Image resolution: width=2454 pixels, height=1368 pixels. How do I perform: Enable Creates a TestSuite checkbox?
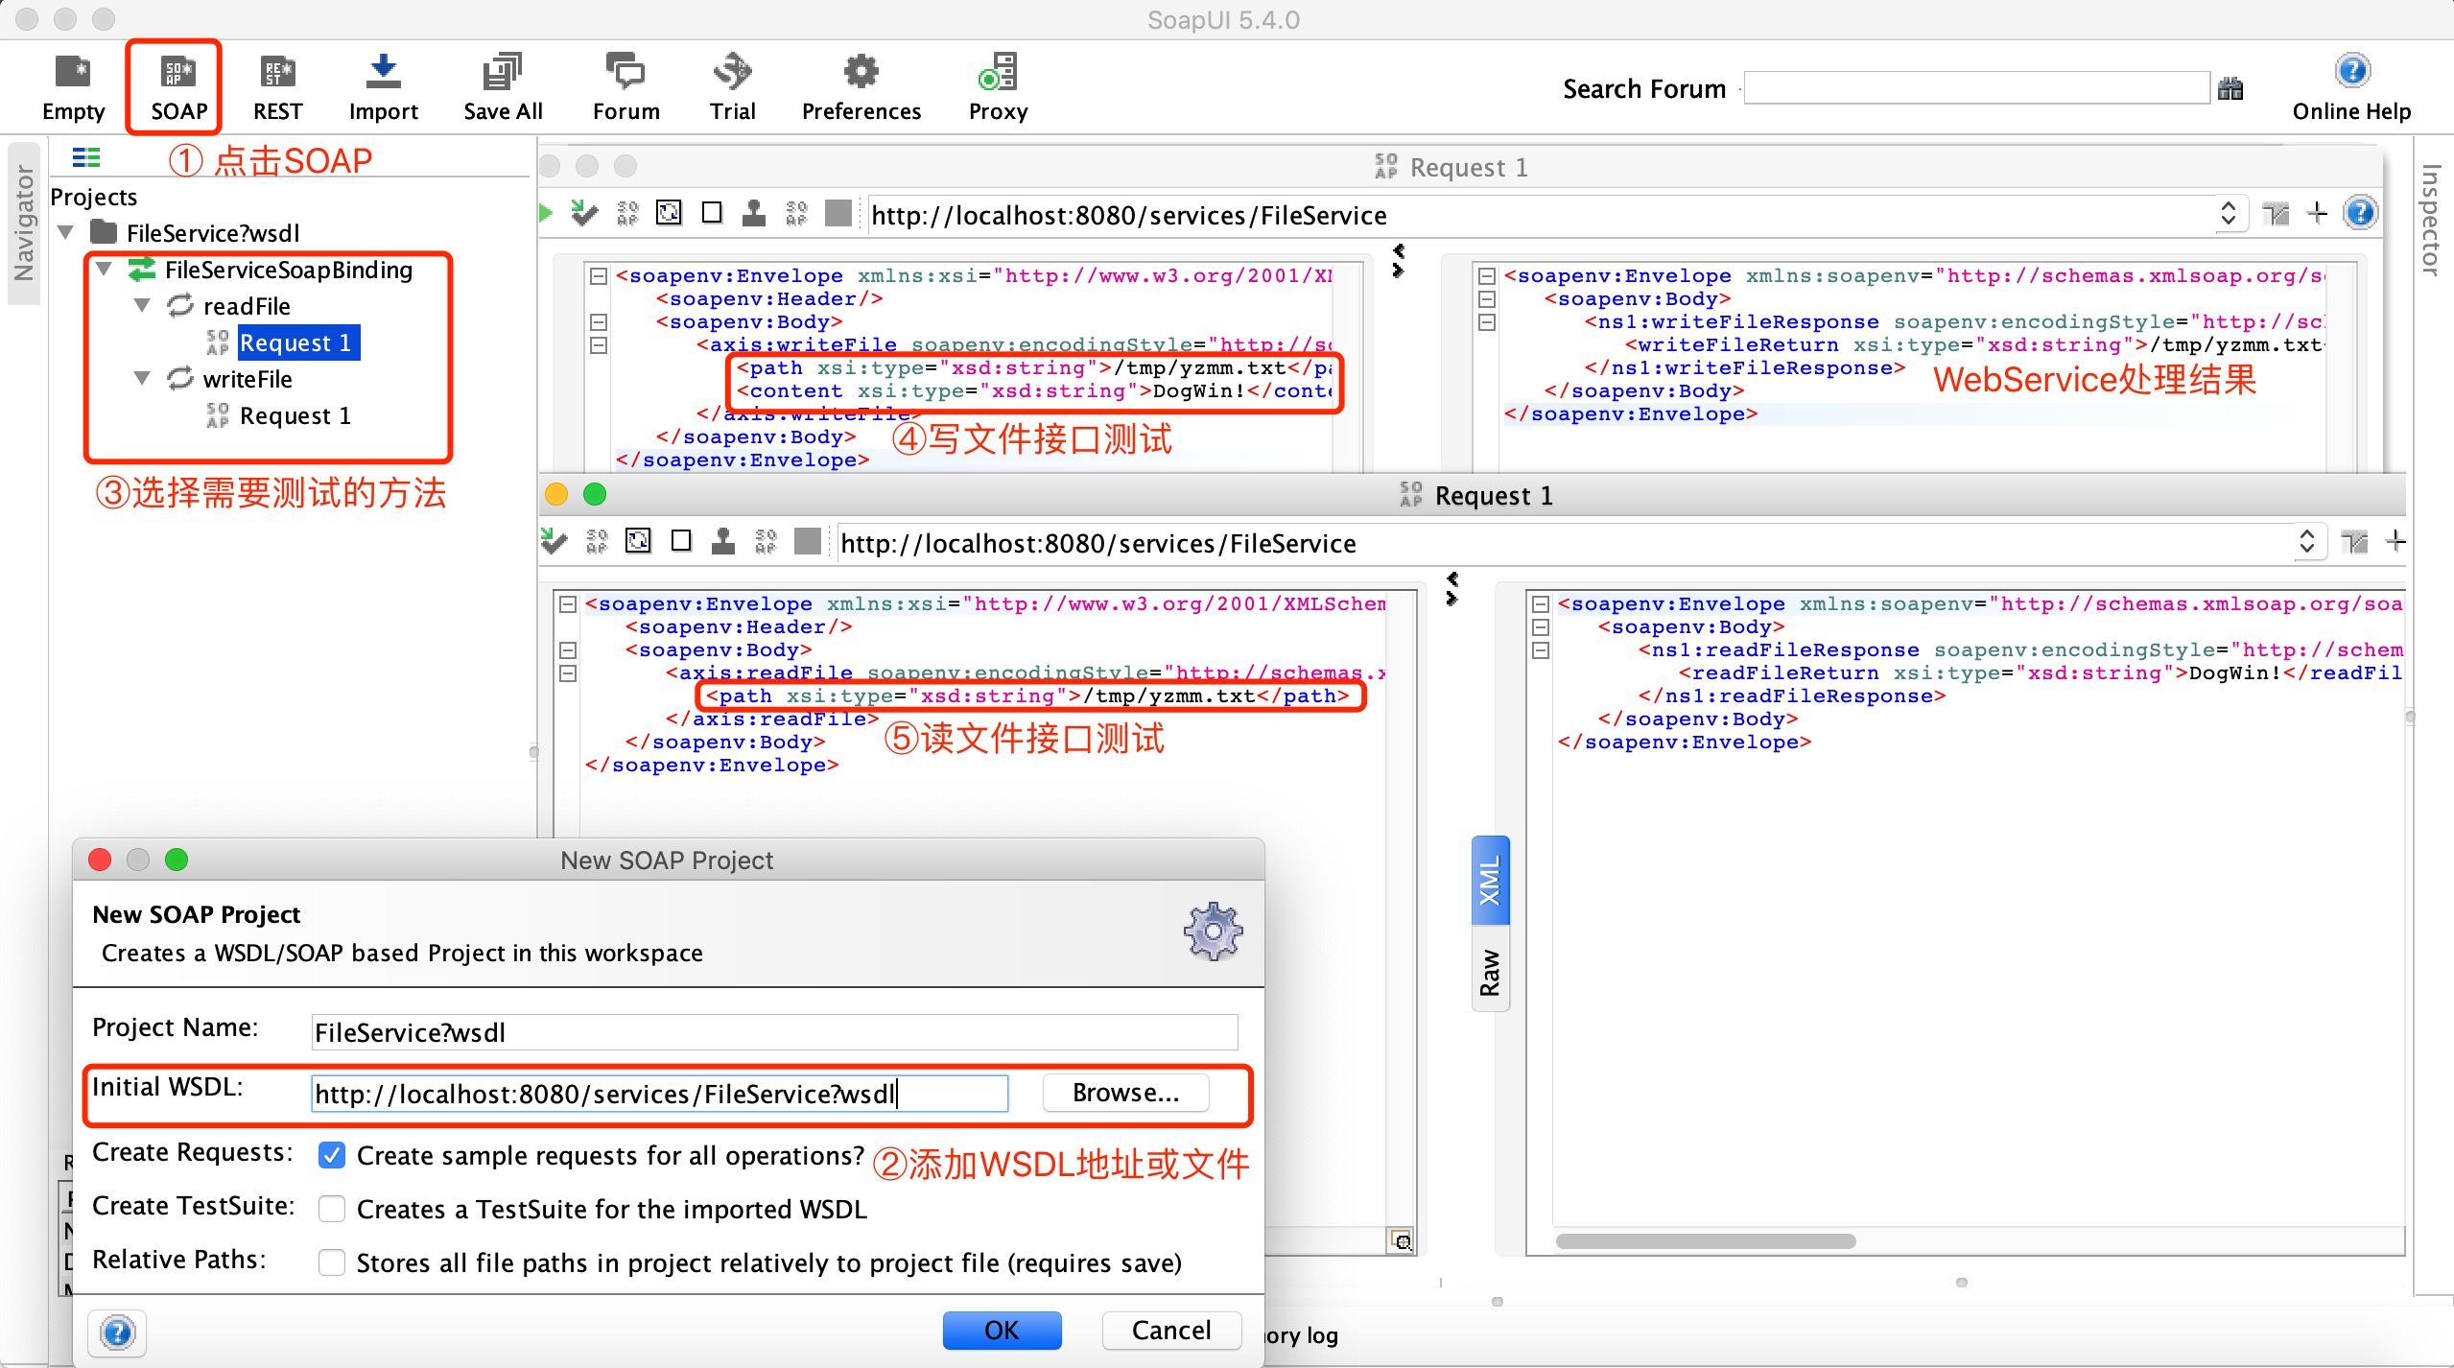pyautogui.click(x=332, y=1209)
